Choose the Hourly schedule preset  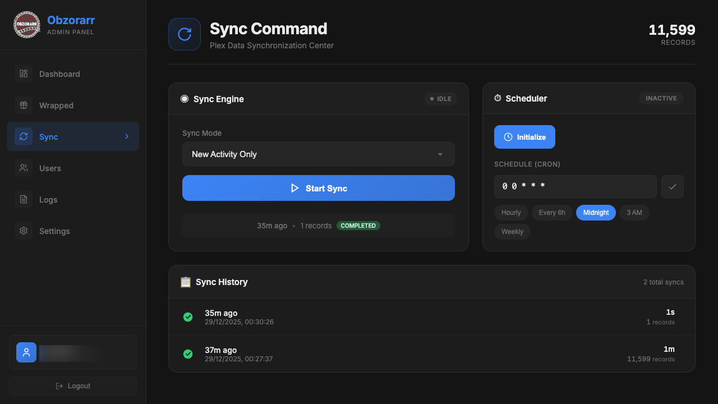[x=511, y=213]
